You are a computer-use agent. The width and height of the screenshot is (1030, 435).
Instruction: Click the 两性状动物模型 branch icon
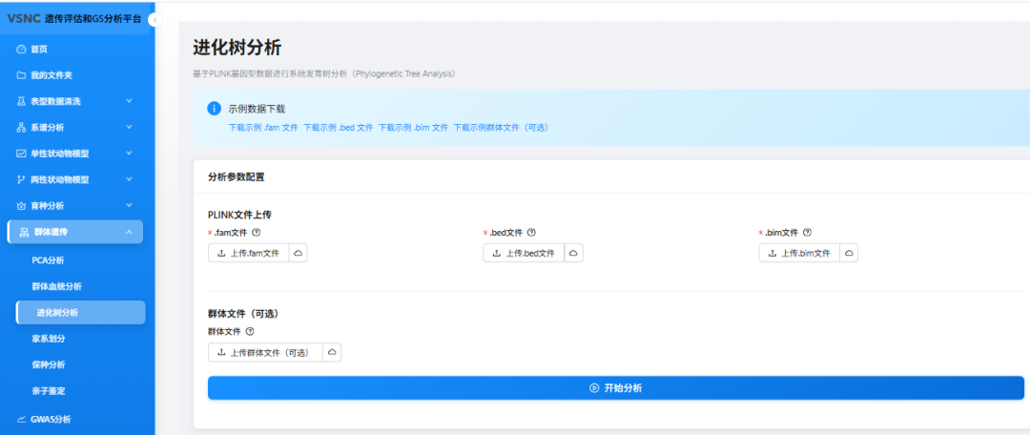point(21,179)
